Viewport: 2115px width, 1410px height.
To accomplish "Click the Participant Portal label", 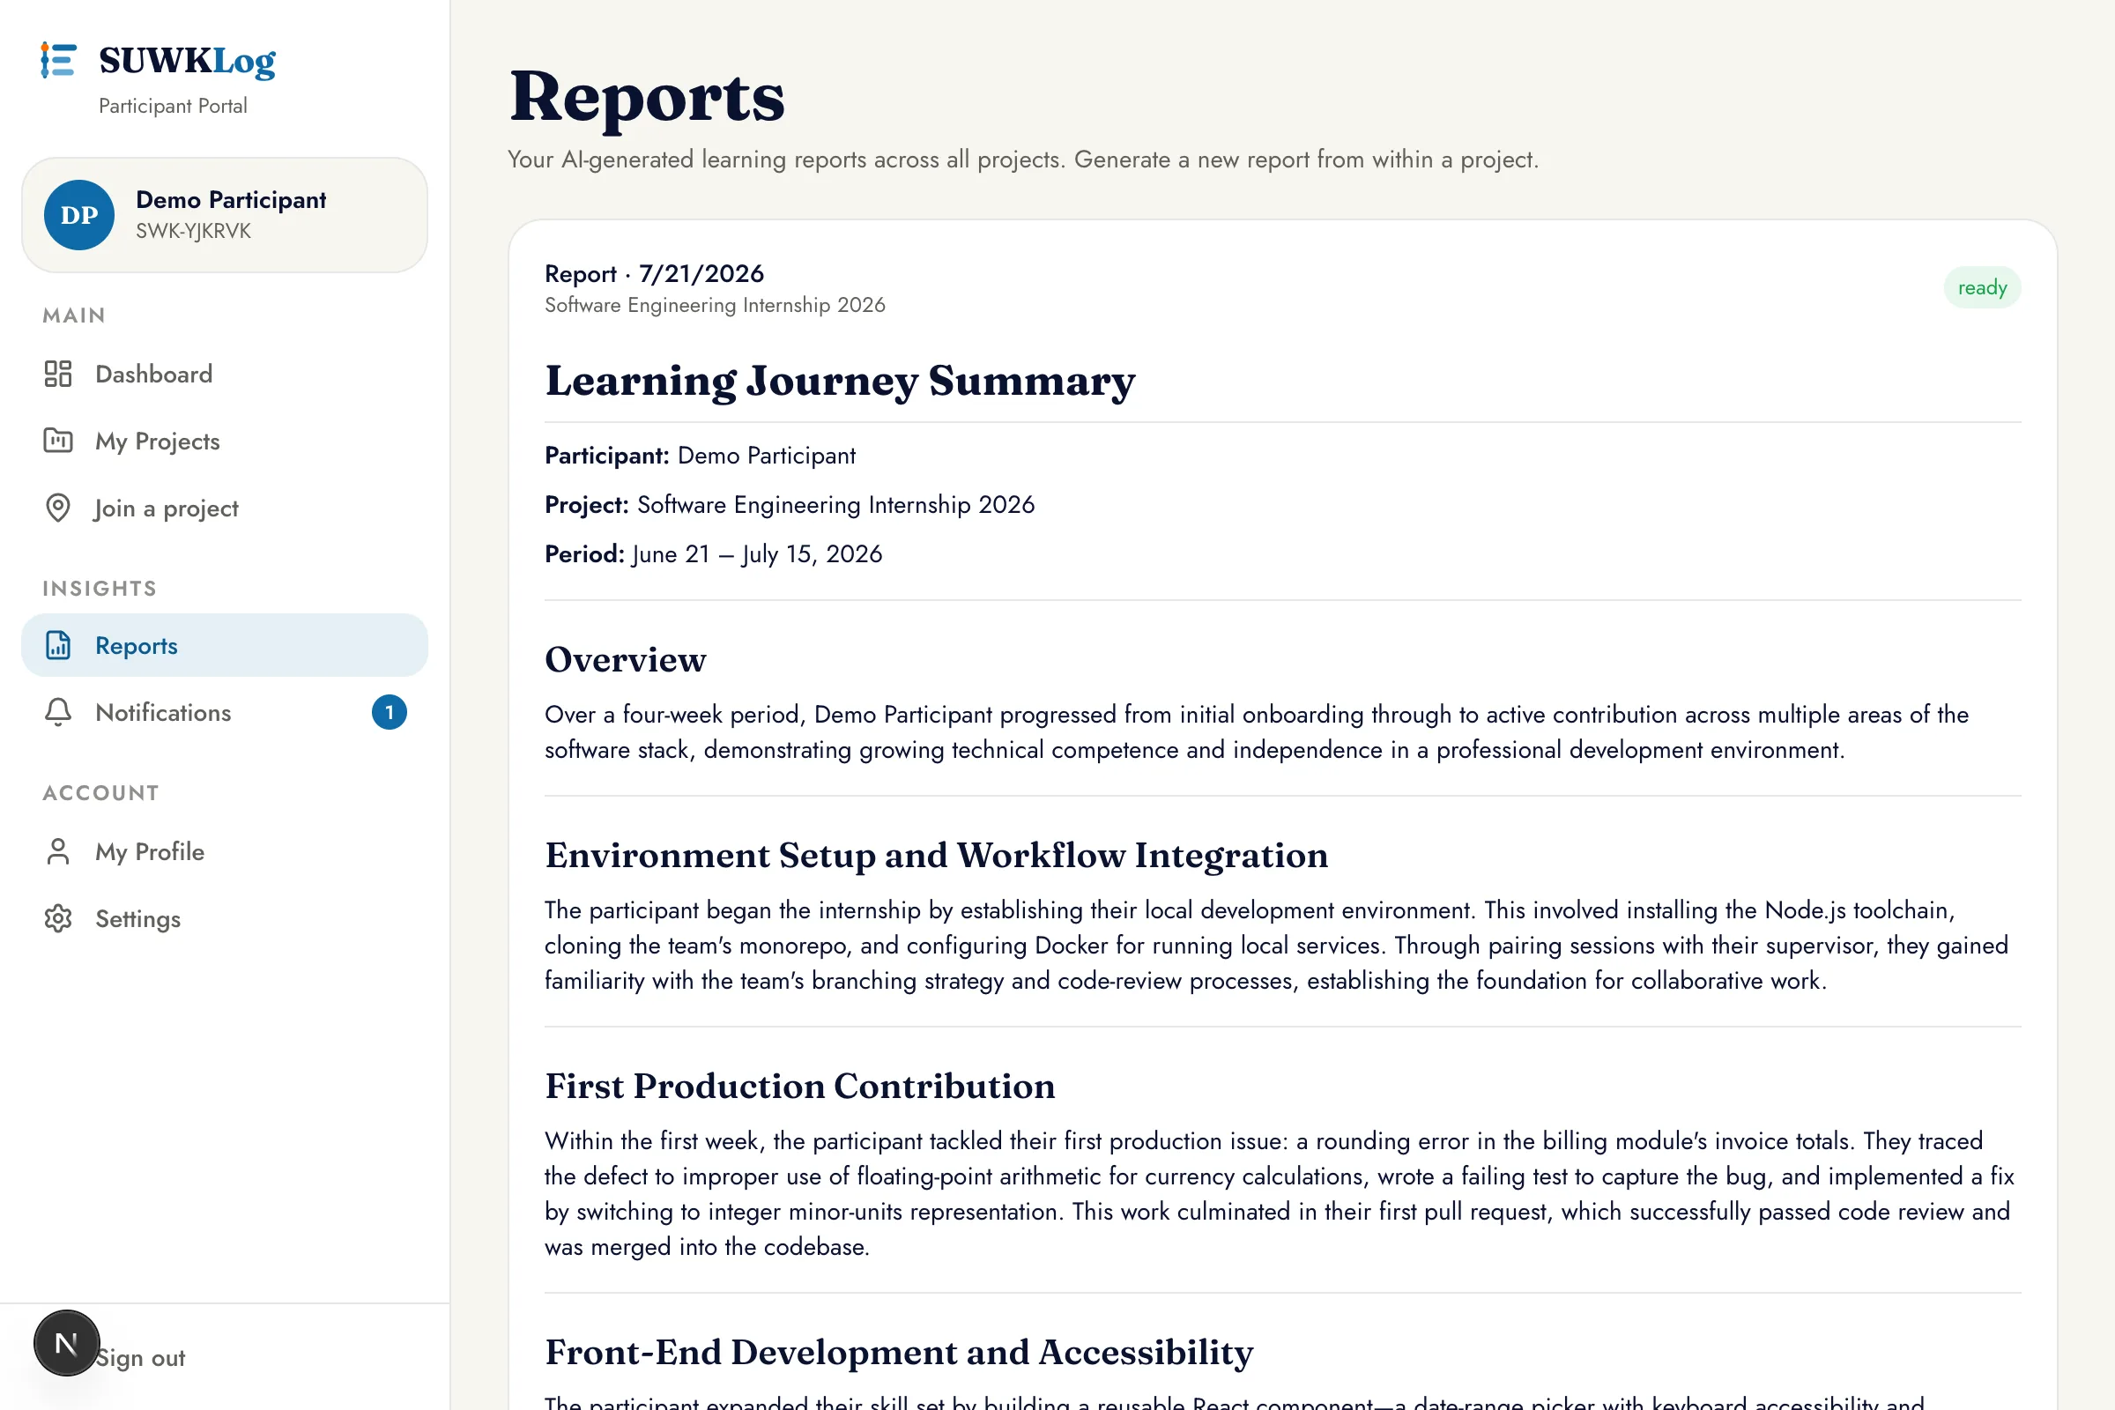I will [x=173, y=106].
